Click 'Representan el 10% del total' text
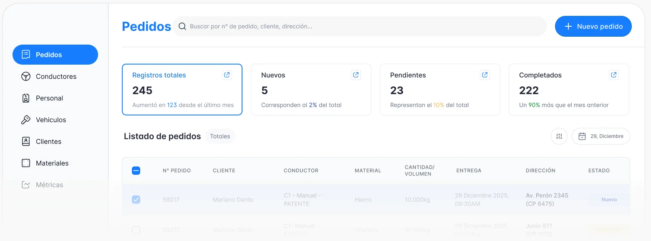Screen dimensions: 651x241 pos(429,105)
